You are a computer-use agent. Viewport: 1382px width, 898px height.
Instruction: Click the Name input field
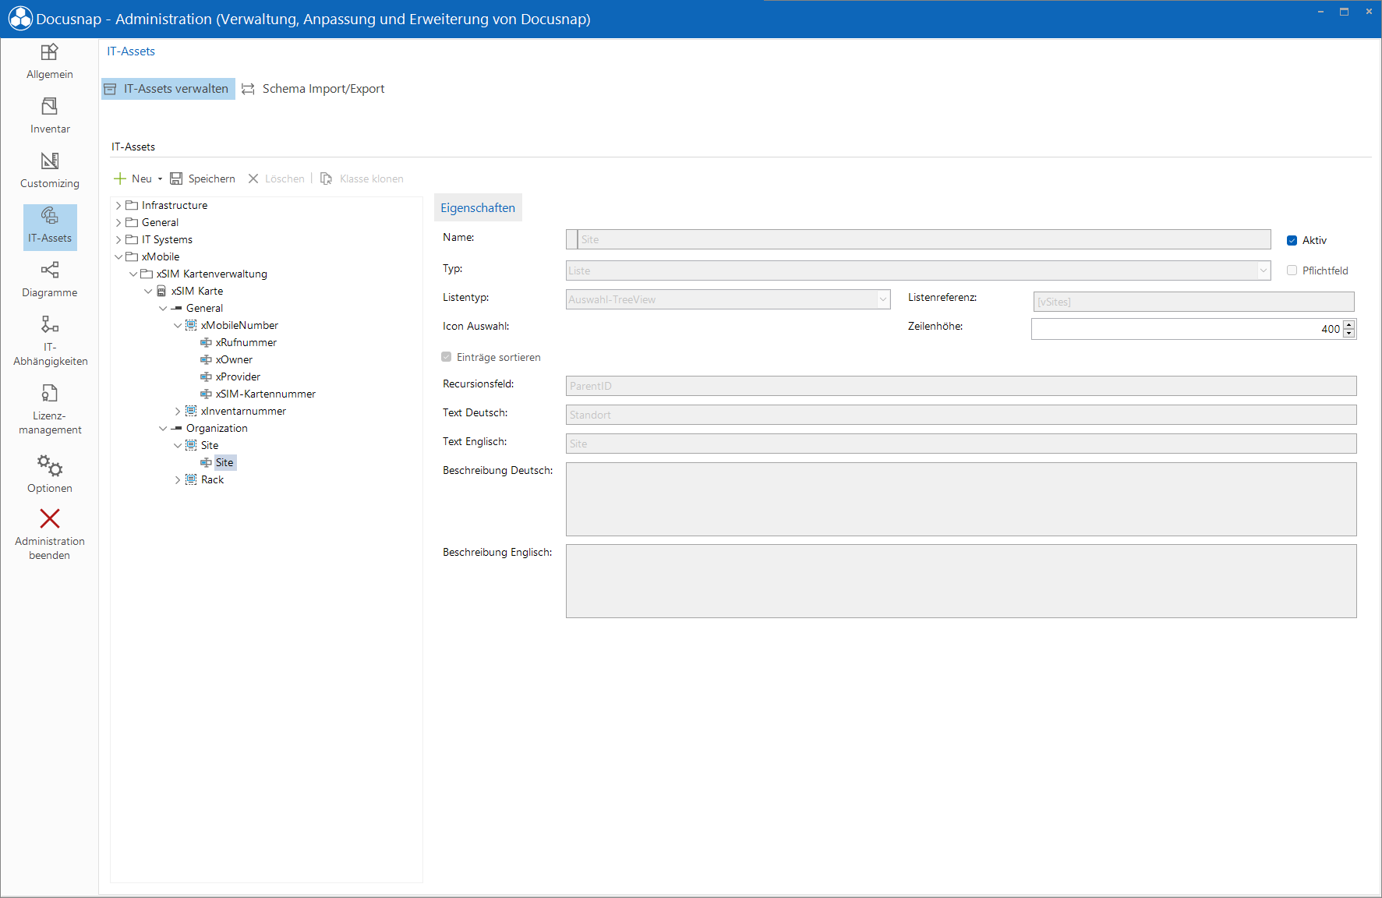point(918,239)
